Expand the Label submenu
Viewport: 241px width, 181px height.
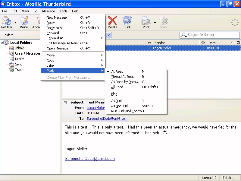(x=73, y=65)
